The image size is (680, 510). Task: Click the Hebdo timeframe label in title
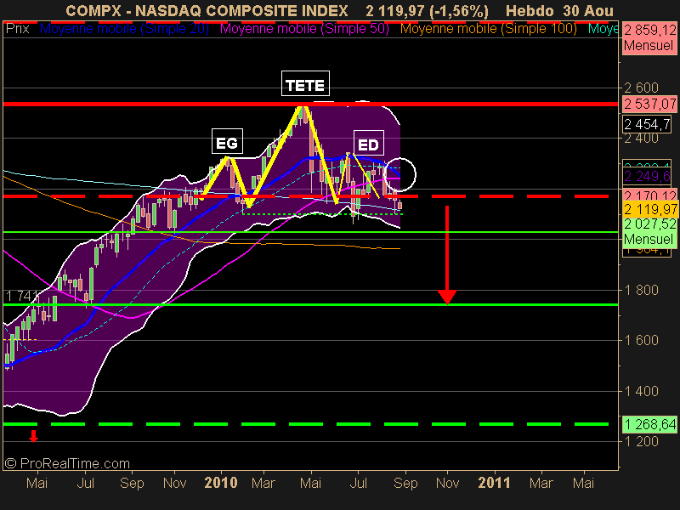tap(530, 10)
